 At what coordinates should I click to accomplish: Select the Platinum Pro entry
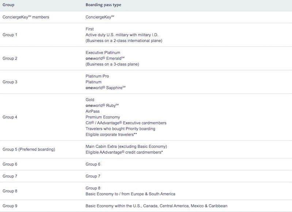[x=97, y=76]
